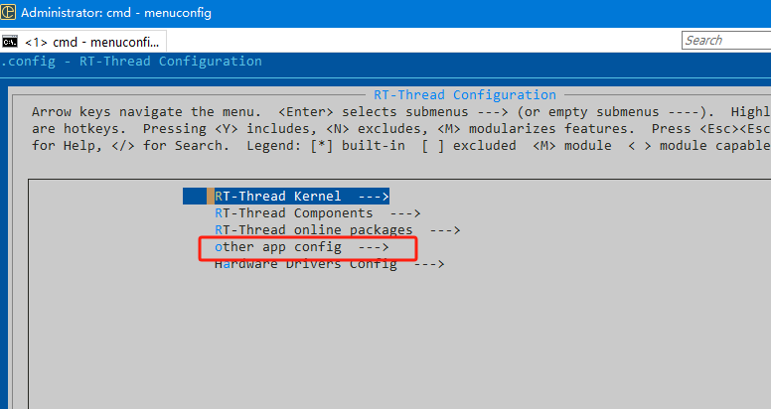Click the console icon on the tab
Image resolution: width=771 pixels, height=409 pixels.
(x=10, y=42)
